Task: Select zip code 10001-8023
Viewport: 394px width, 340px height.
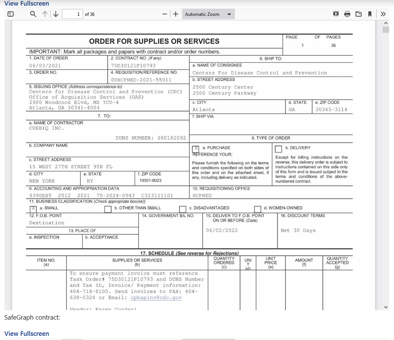Action: (x=150, y=181)
